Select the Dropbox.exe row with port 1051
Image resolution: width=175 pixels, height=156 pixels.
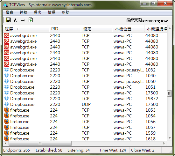(85, 87)
